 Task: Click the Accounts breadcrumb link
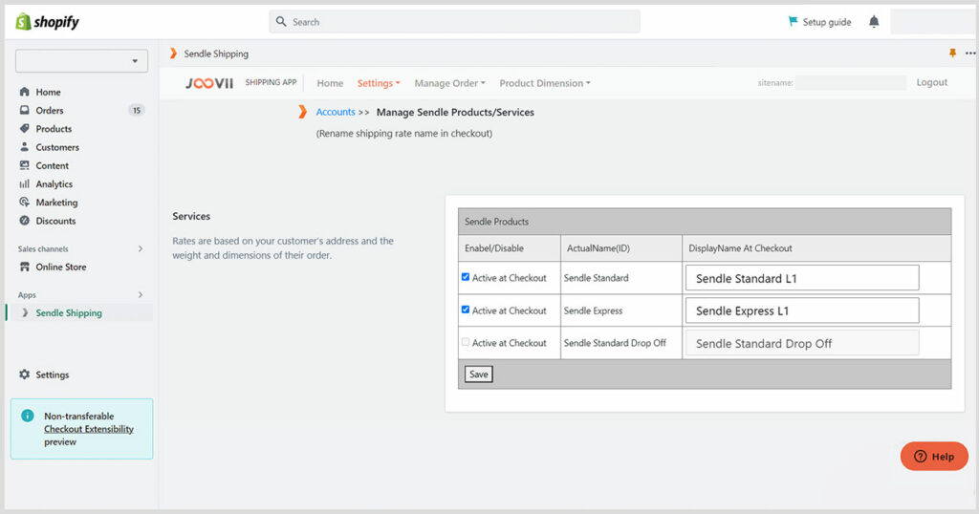pyautogui.click(x=336, y=112)
